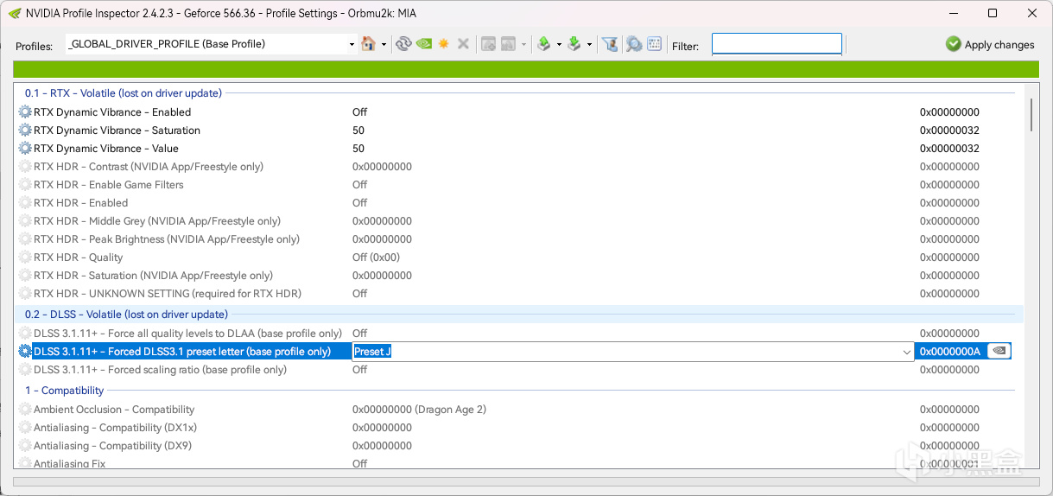The width and height of the screenshot is (1053, 496).
Task: Select DLSS Force all quality levels to DLAA
Action: point(187,334)
